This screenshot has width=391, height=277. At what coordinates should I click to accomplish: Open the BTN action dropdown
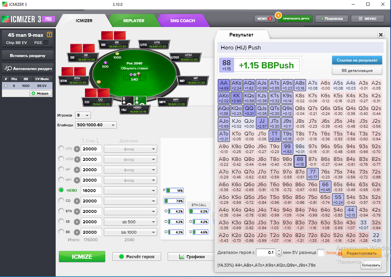point(130,212)
